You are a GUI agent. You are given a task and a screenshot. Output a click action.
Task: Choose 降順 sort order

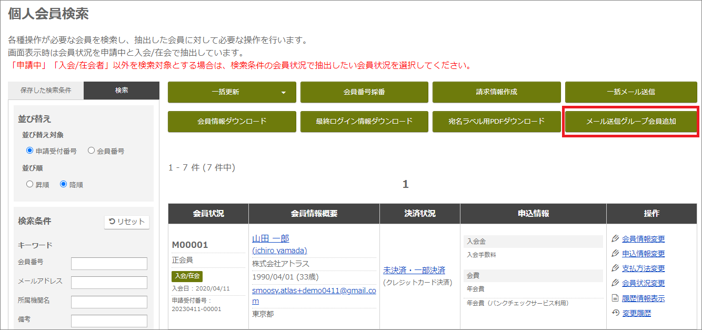pyautogui.click(x=64, y=184)
